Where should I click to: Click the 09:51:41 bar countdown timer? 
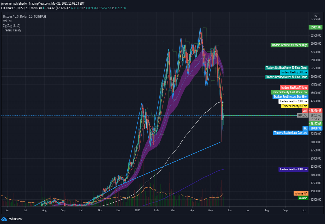click(x=316, y=119)
